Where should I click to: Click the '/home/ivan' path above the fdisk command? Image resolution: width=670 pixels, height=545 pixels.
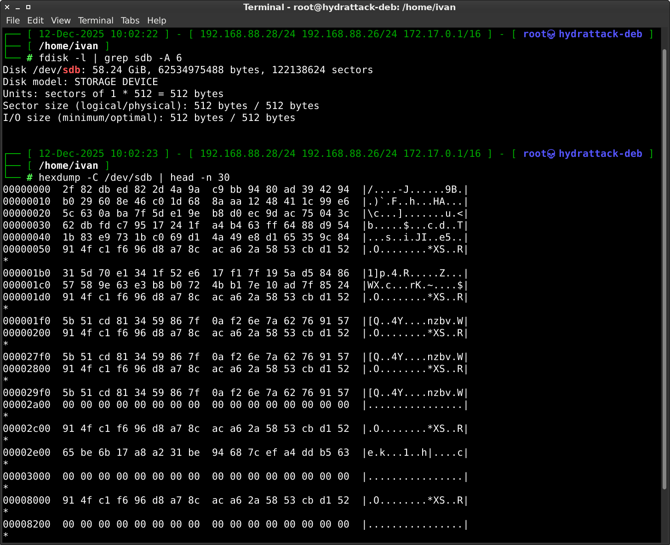coord(69,46)
